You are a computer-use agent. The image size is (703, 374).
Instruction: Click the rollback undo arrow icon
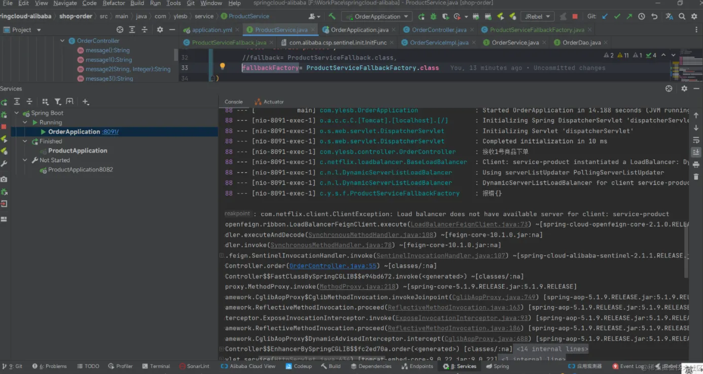(x=654, y=16)
